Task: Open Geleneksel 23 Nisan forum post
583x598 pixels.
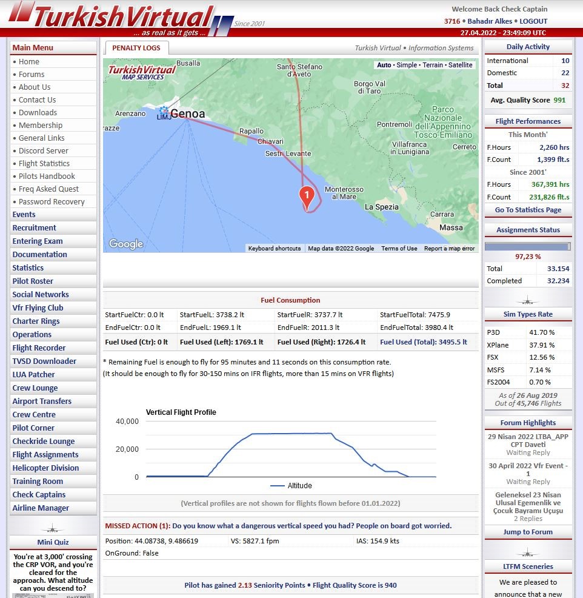Action: click(x=528, y=503)
